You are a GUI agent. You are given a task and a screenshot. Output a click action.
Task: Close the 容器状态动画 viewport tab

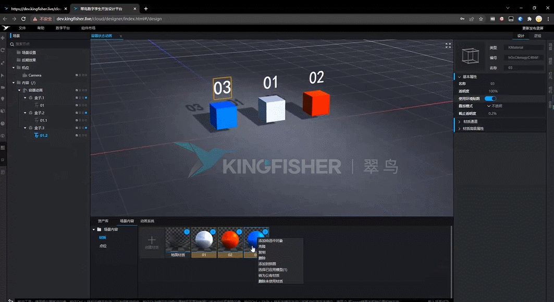click(121, 36)
